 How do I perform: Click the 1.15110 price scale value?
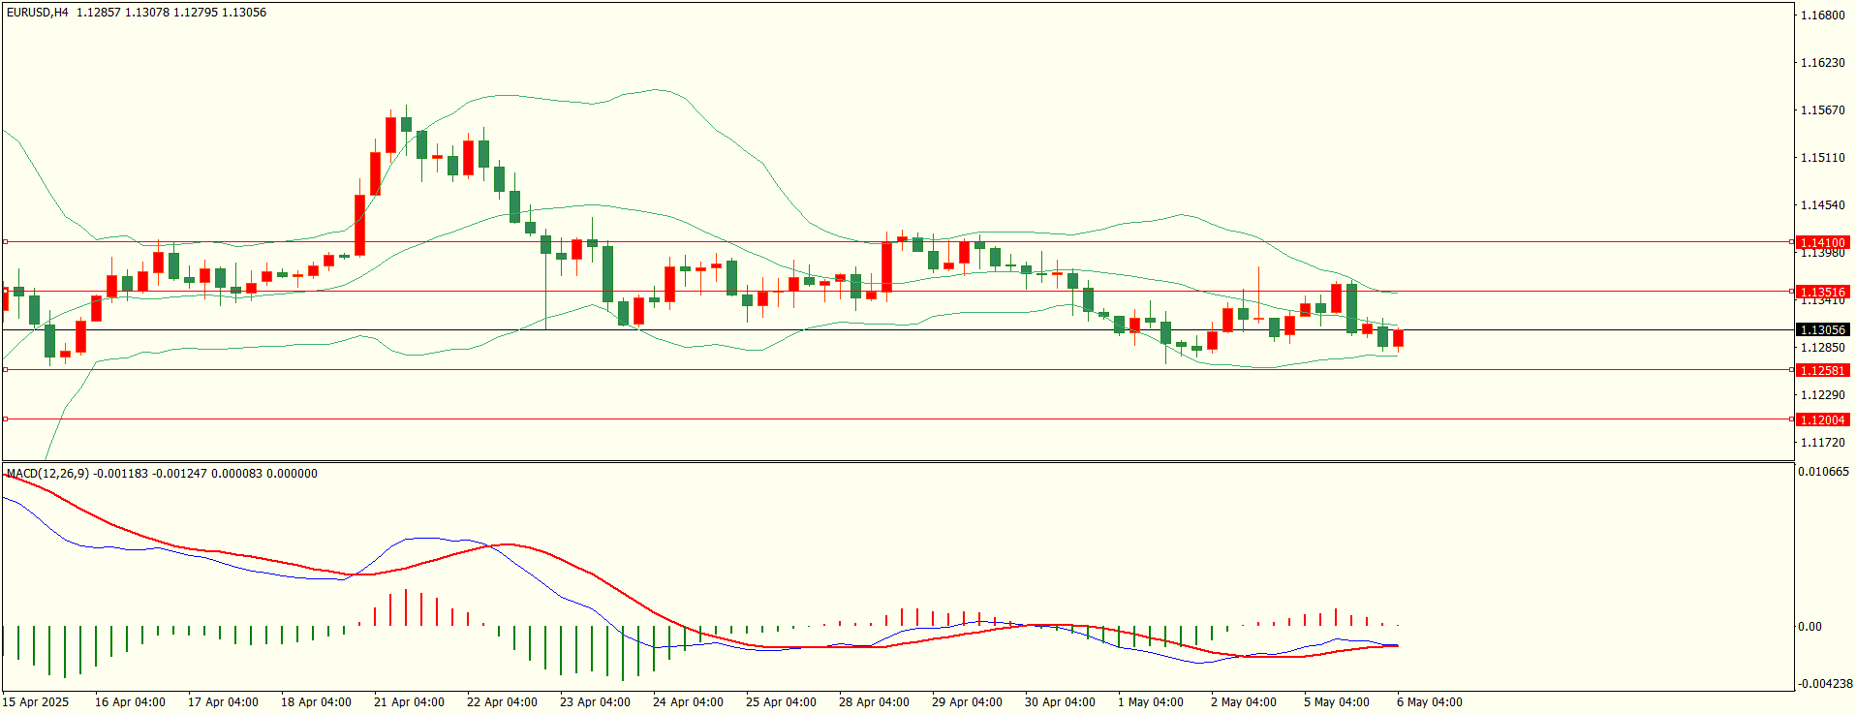(1822, 158)
